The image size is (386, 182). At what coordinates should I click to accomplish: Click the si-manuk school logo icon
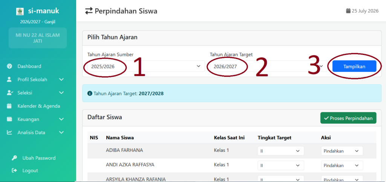pos(20,11)
